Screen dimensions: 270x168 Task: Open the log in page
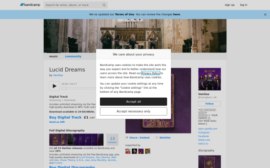click(x=243, y=5)
